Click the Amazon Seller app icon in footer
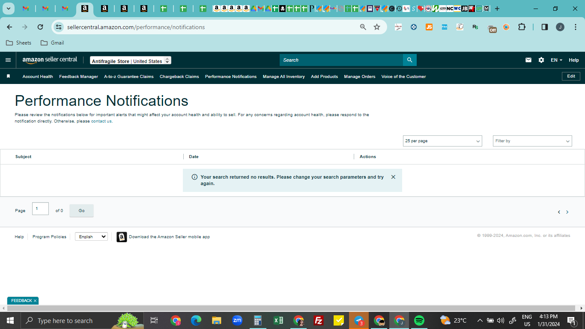Screen dimensions: 585x329 pyautogui.click(x=122, y=237)
